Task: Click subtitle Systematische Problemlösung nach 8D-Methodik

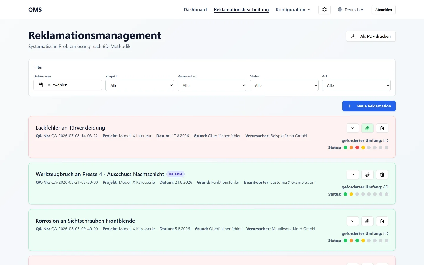Action: pyautogui.click(x=79, y=46)
